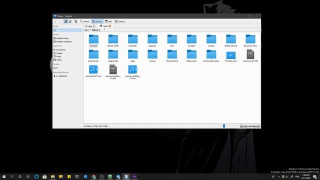
Task: Open the Windows Start menu
Action: pos(4,176)
